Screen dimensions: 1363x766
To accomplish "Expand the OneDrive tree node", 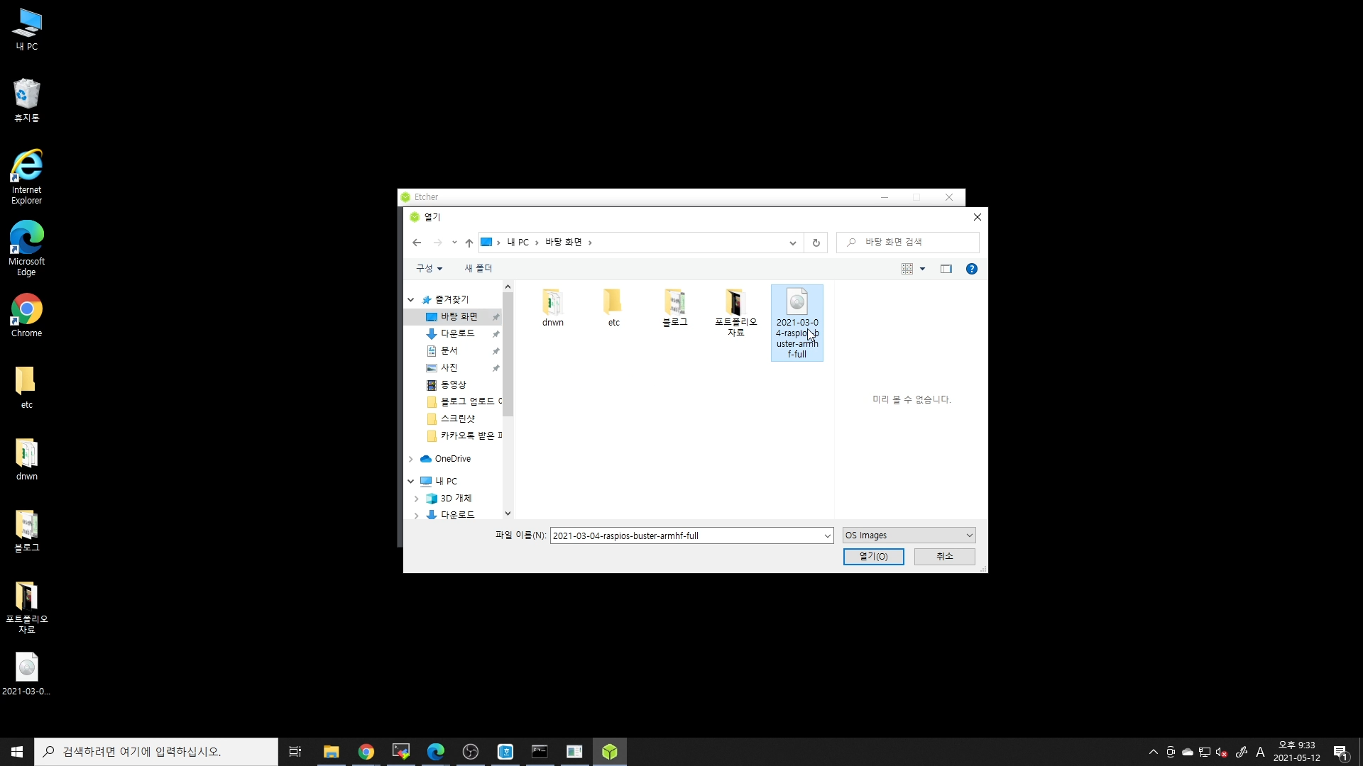I will tap(411, 459).
